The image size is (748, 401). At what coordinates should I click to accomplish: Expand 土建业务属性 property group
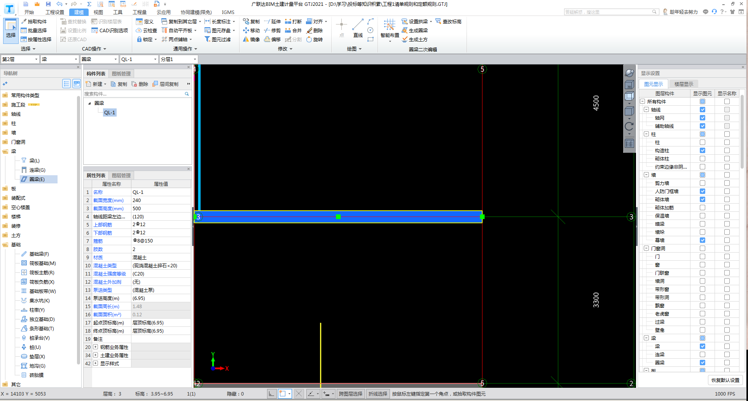point(95,355)
